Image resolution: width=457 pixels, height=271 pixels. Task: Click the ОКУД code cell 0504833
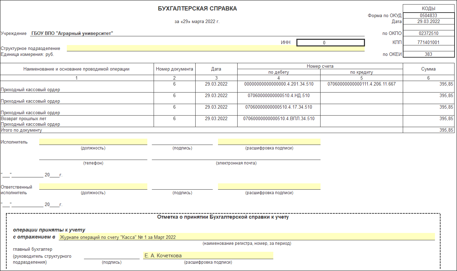[x=428, y=16]
